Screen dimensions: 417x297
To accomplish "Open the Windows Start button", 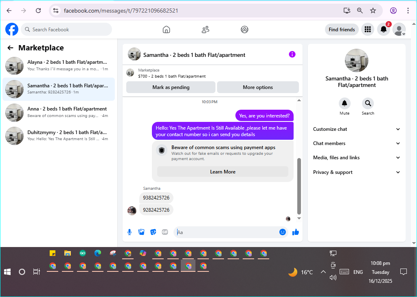I will click(7, 272).
